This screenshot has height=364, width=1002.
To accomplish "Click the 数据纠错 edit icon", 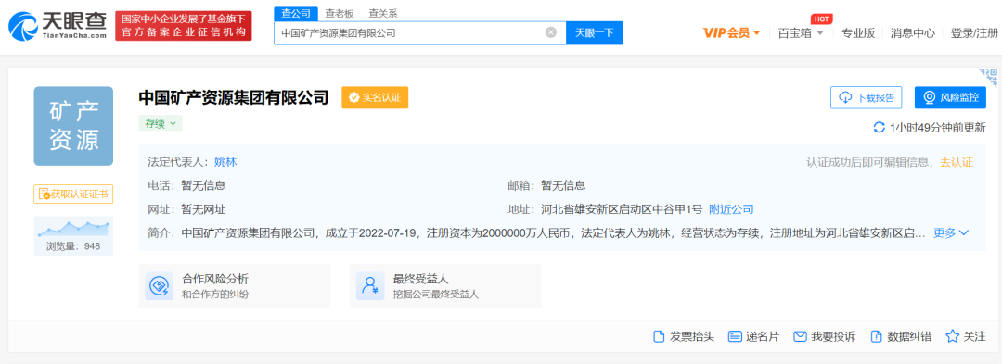I will click(x=876, y=336).
